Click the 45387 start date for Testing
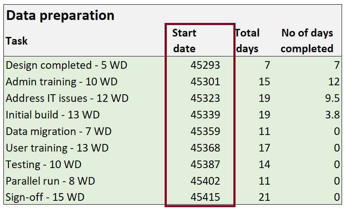Image resolution: width=345 pixels, height=208 pixels. click(205, 164)
